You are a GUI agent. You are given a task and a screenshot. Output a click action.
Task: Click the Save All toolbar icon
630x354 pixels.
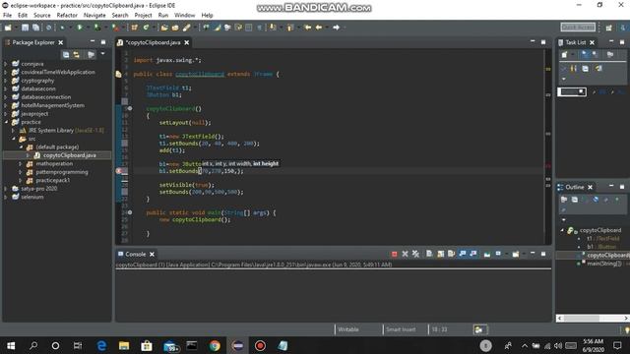pos(35,28)
